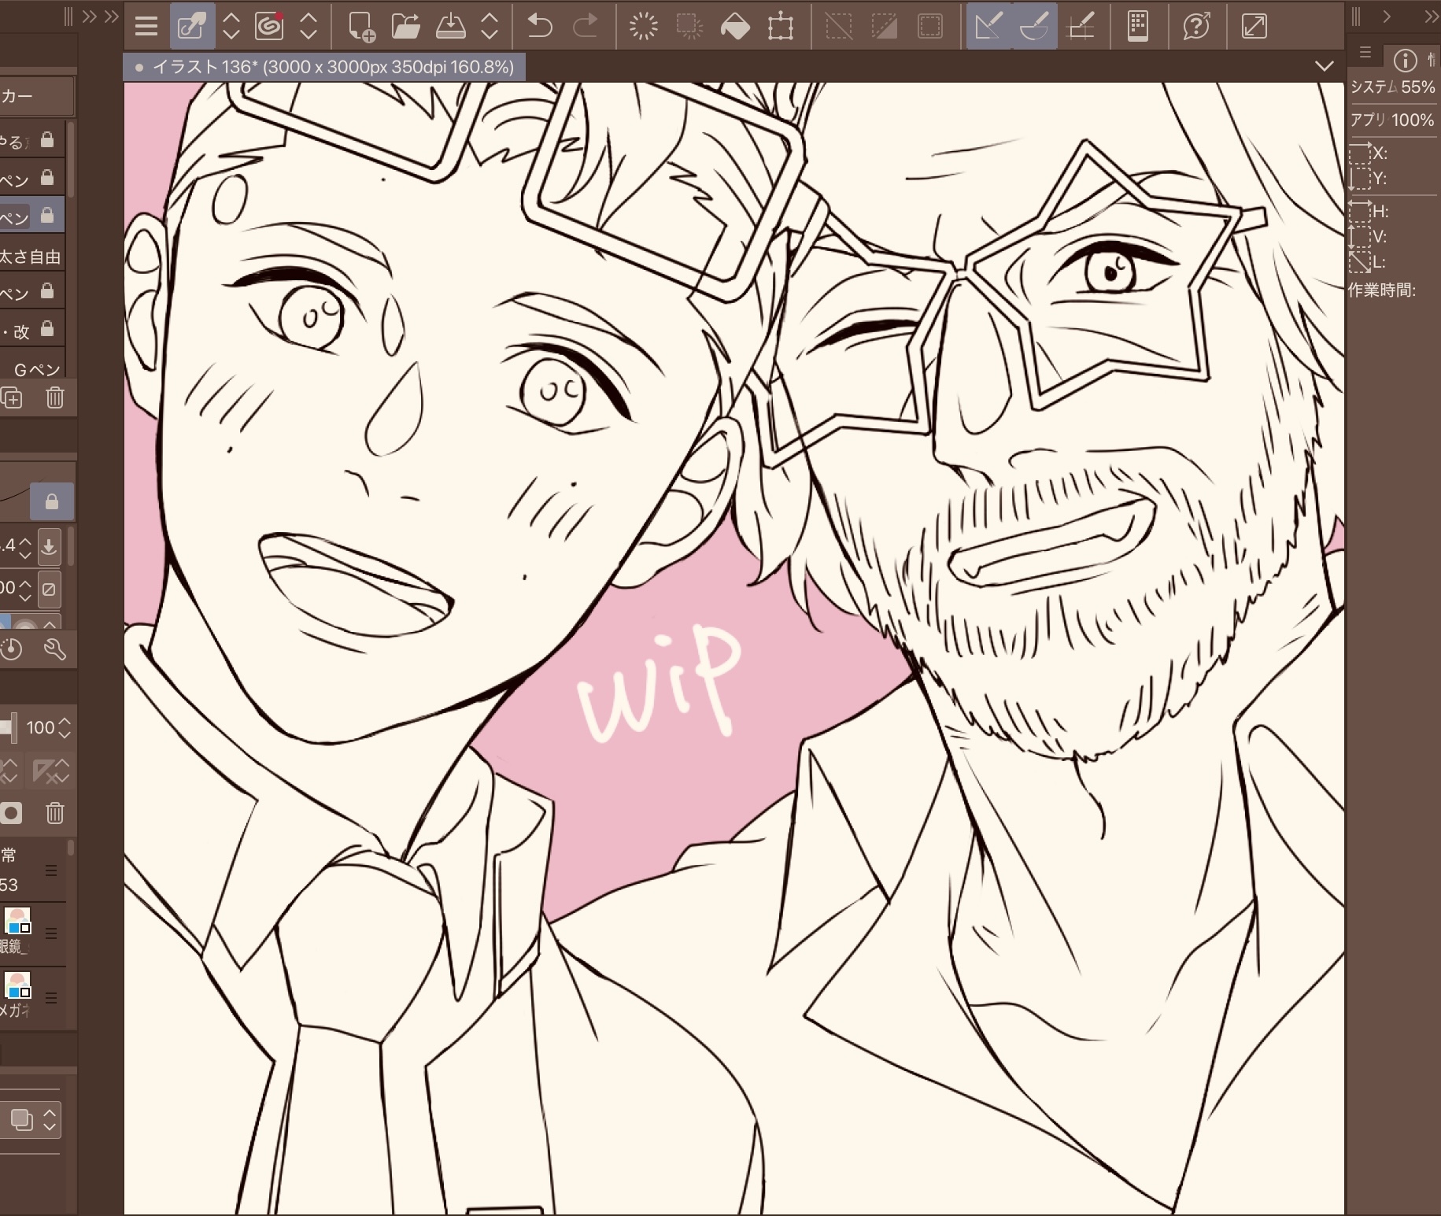
Task: Open the Clip Studio launcher icon
Action: tap(192, 26)
